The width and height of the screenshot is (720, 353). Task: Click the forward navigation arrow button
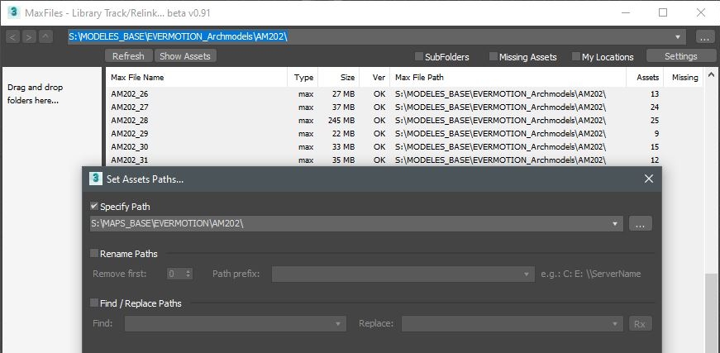pos(28,37)
